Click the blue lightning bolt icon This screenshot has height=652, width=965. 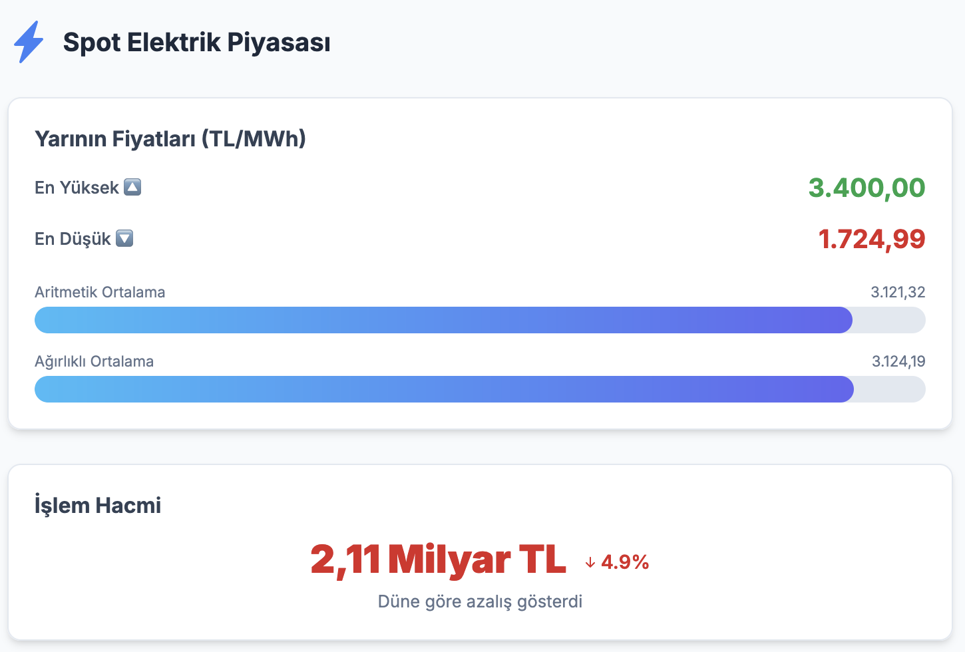coord(29,42)
